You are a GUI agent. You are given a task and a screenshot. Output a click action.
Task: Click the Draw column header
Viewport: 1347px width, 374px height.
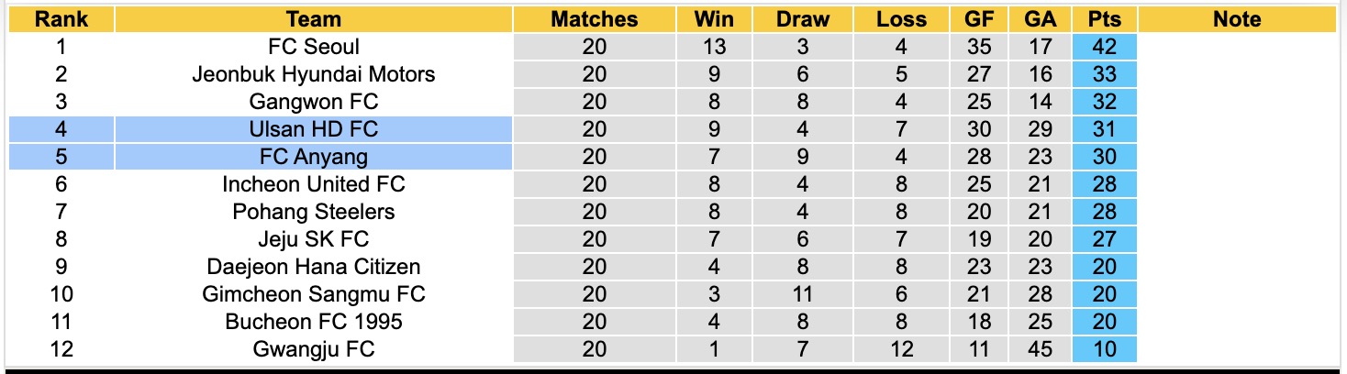[803, 19]
